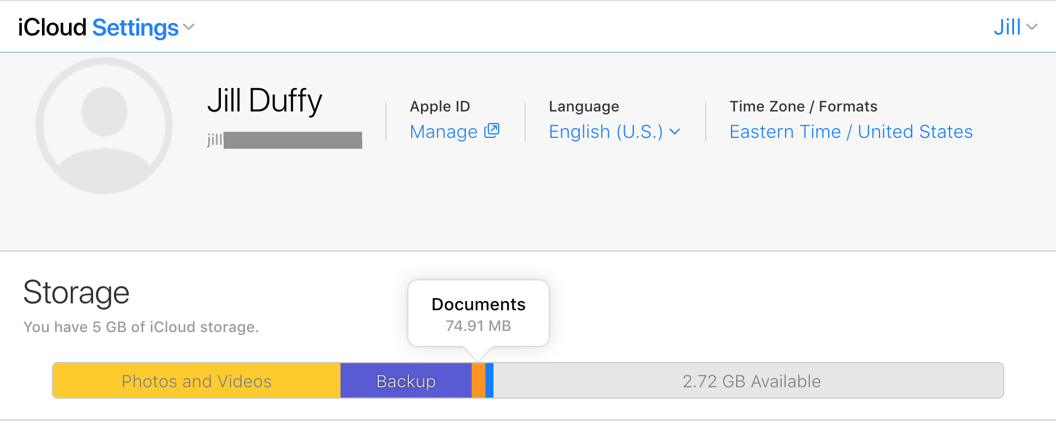The height and width of the screenshot is (447, 1056).
Task: Click the profile avatar placeholder
Action: 104,125
